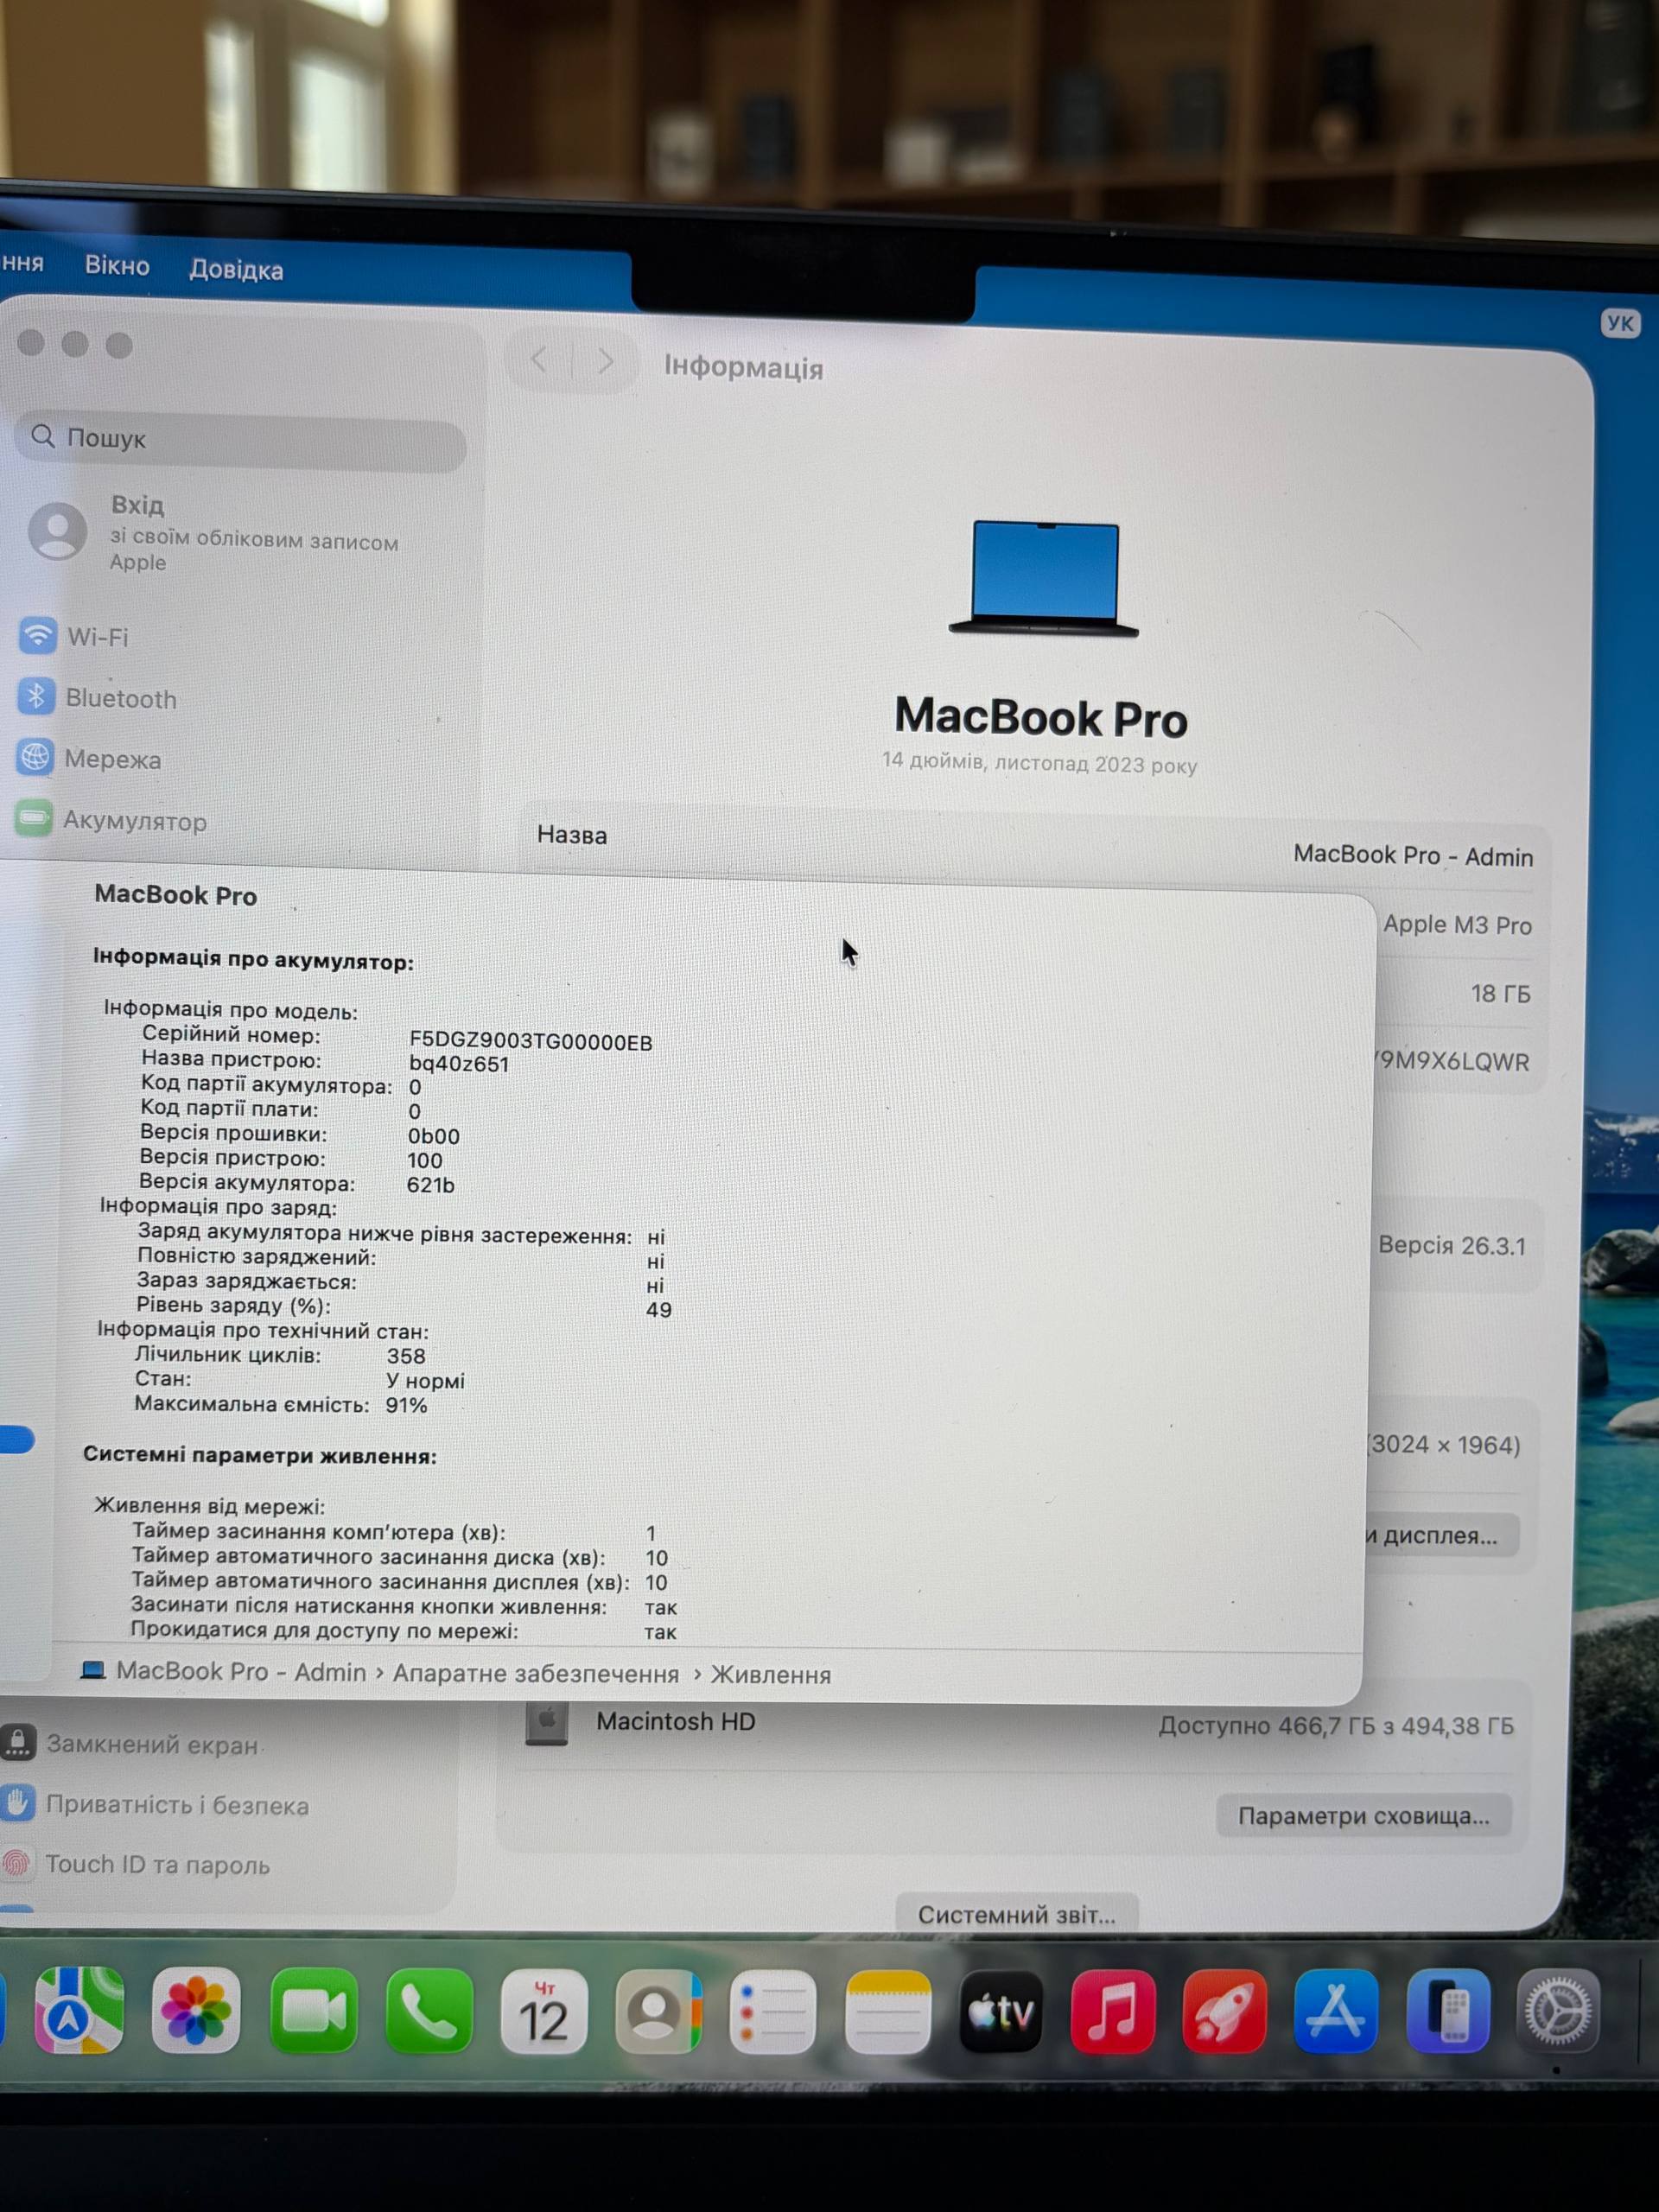Click the Назва name row

1034,846
